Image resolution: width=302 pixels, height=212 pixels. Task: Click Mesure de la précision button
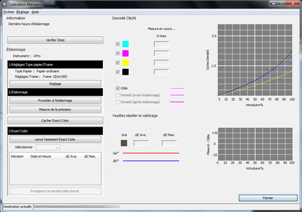[55, 110]
